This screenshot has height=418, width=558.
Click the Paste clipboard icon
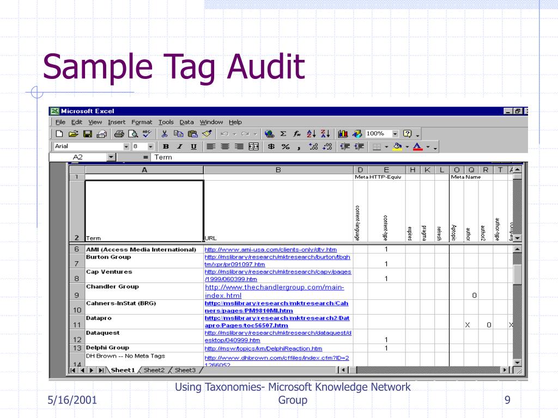click(x=192, y=134)
